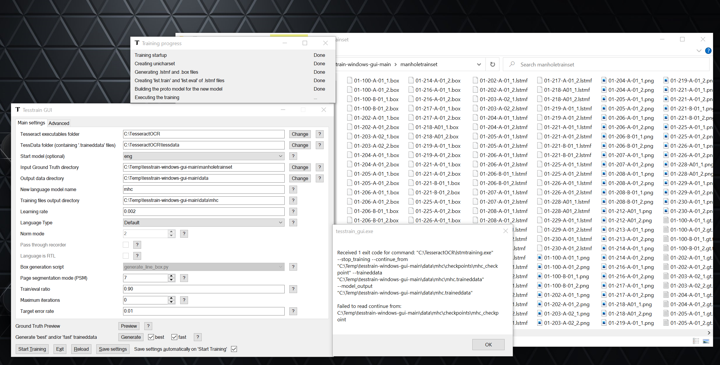This screenshot has width=720, height=365.
Task: Switch Explorer to large thumbnails view icon
Action: tap(706, 341)
